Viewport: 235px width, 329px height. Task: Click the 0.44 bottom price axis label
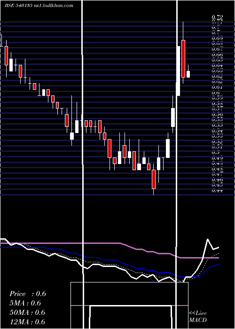pos(217,190)
